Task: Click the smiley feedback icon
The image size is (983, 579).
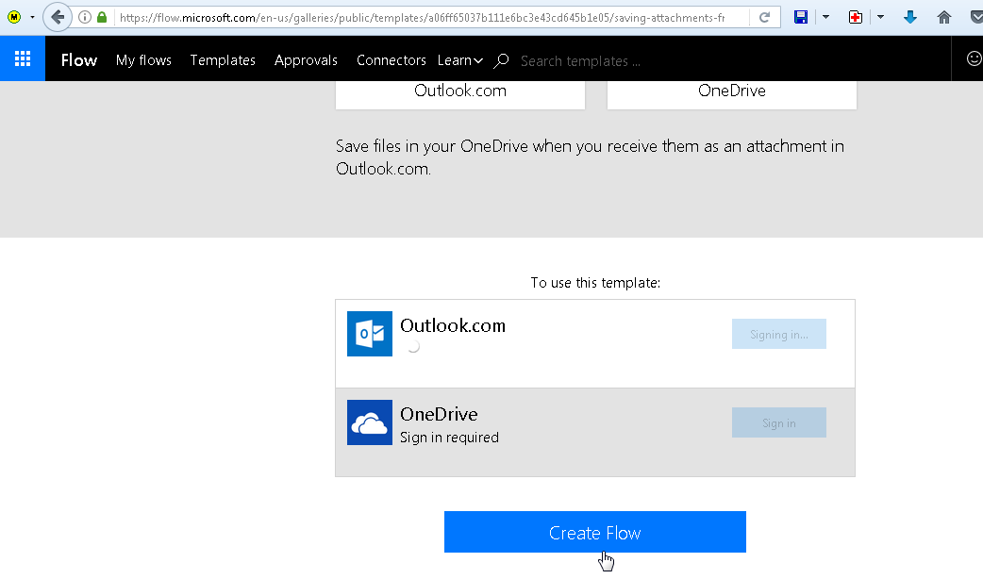Action: [974, 58]
